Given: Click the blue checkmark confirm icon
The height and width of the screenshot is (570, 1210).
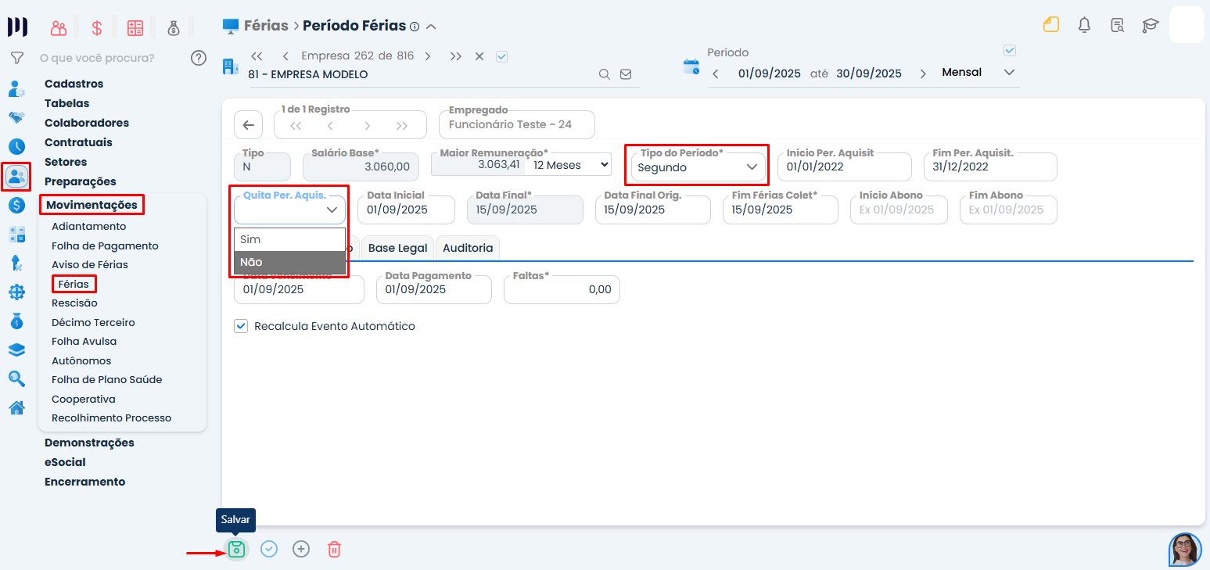Looking at the screenshot, I should coord(269,549).
